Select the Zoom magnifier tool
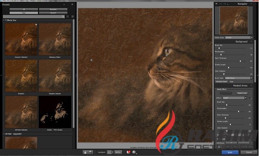The width and height of the screenshot is (259, 156). (91, 152)
